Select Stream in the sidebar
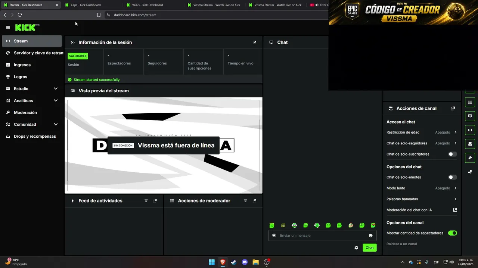478x268 pixels. (x=32, y=41)
